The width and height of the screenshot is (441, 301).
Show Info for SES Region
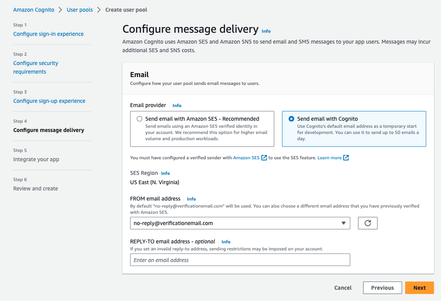click(166, 173)
